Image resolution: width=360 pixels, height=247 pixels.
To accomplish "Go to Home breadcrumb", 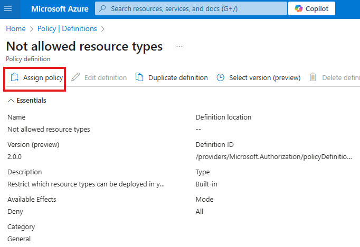I will (x=16, y=28).
